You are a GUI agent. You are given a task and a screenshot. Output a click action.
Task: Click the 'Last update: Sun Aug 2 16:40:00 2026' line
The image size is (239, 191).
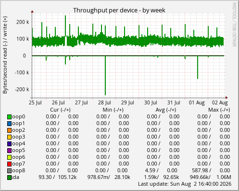(x=185, y=184)
